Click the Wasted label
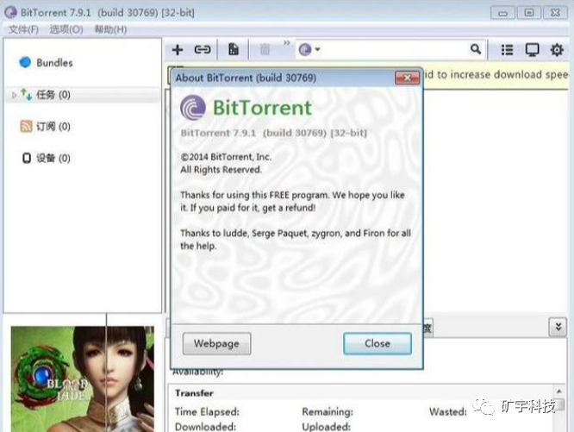The height and width of the screenshot is (432, 574). coord(448,412)
